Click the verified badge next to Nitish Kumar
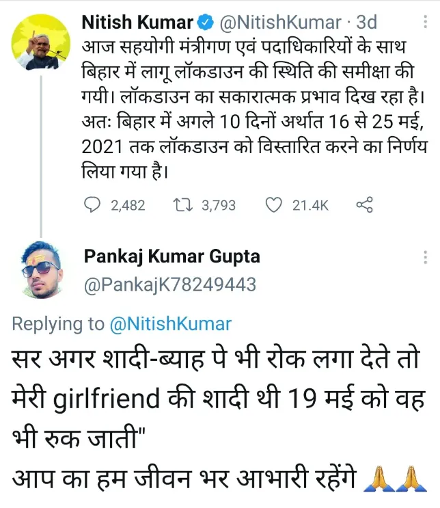 [x=206, y=23]
